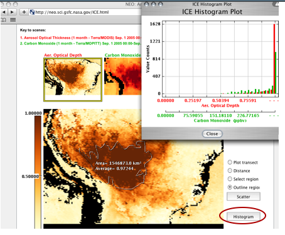This screenshot has width=285, height=235.
Task: Click the 1628 y-axis value
Action: click(x=155, y=24)
